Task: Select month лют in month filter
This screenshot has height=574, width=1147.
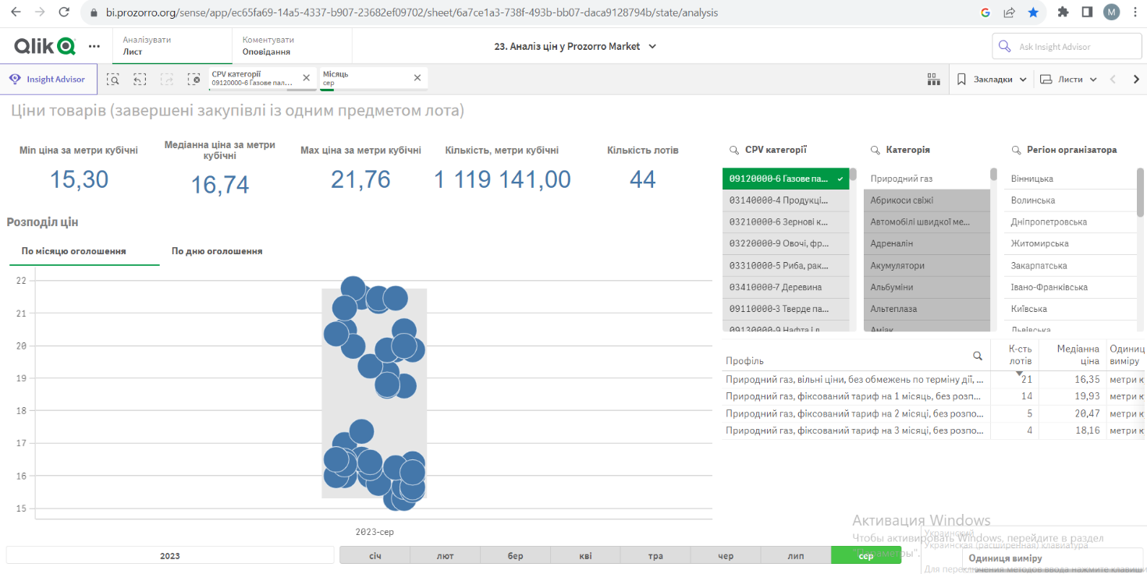Action: (445, 556)
